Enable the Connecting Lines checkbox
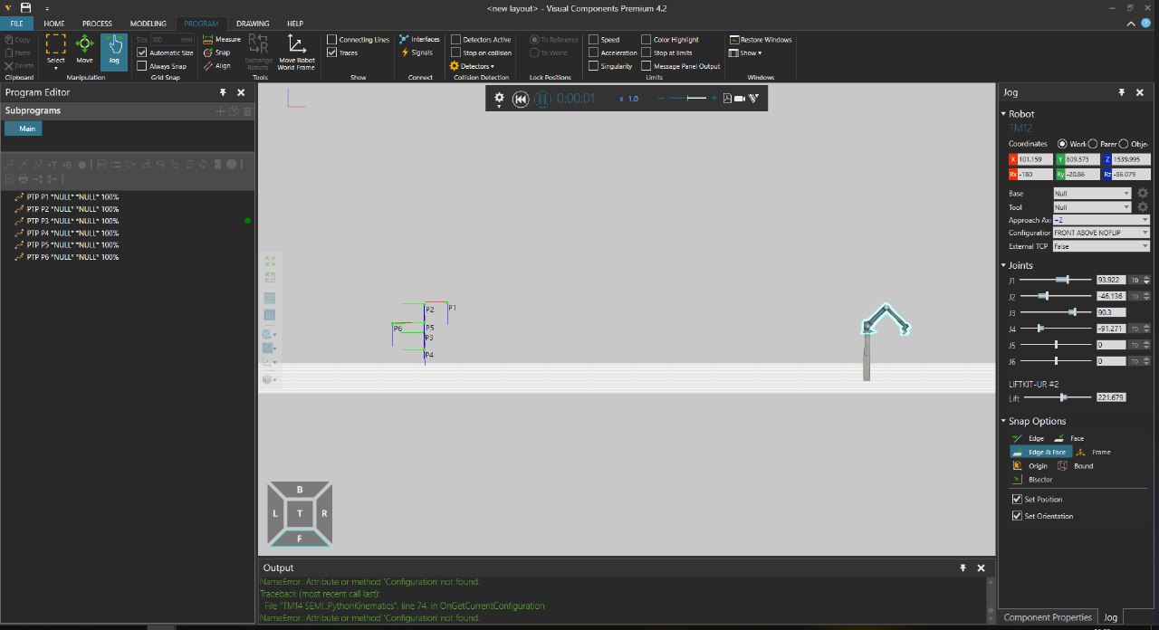The width and height of the screenshot is (1159, 630). 332,40
